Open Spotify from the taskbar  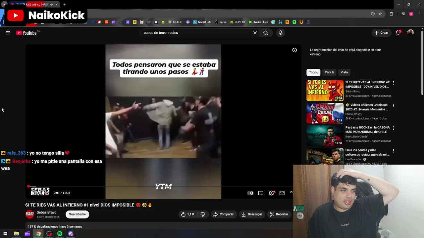(60, 234)
